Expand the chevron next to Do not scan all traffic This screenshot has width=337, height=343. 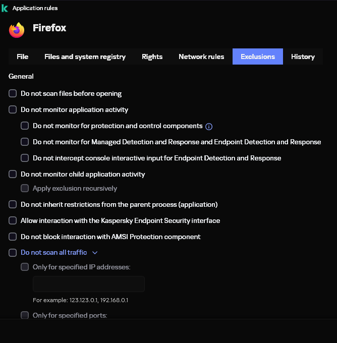pyautogui.click(x=95, y=253)
